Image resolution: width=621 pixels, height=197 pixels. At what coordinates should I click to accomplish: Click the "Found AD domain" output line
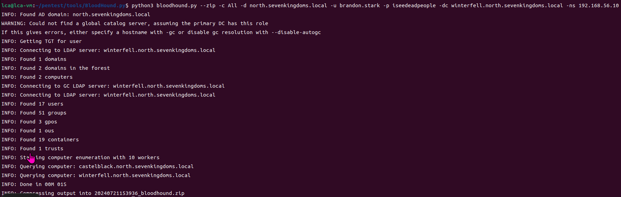(76, 14)
